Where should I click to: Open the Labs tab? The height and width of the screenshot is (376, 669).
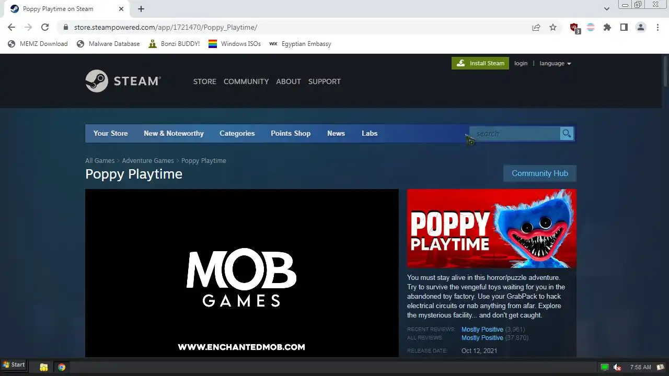point(370,133)
